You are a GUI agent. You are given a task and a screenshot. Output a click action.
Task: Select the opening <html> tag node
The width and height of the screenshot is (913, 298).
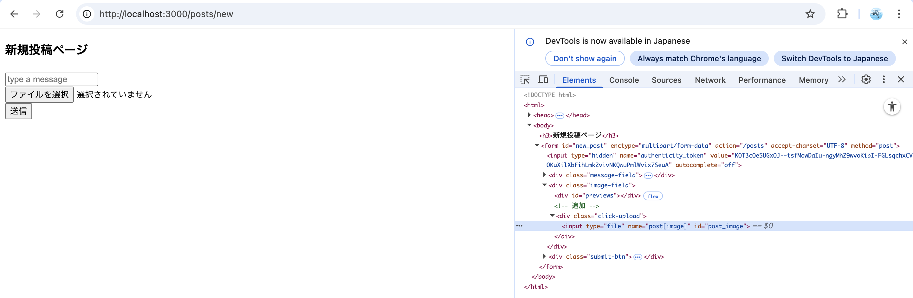[x=534, y=105]
